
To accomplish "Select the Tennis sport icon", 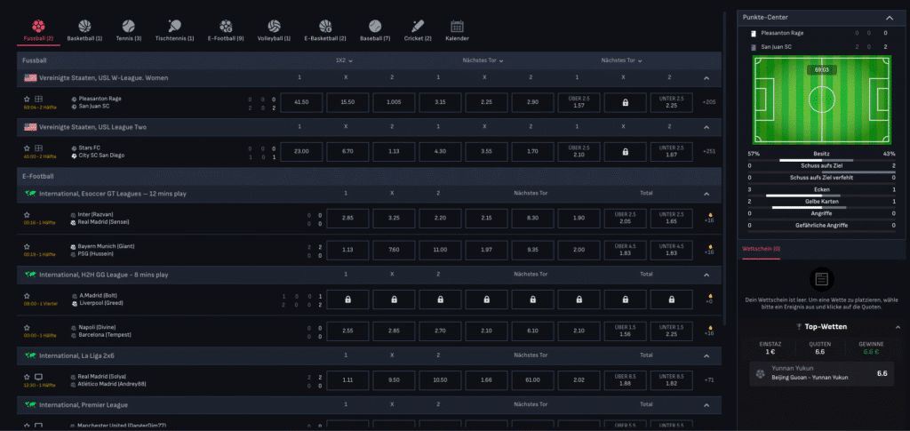I will 129,26.
